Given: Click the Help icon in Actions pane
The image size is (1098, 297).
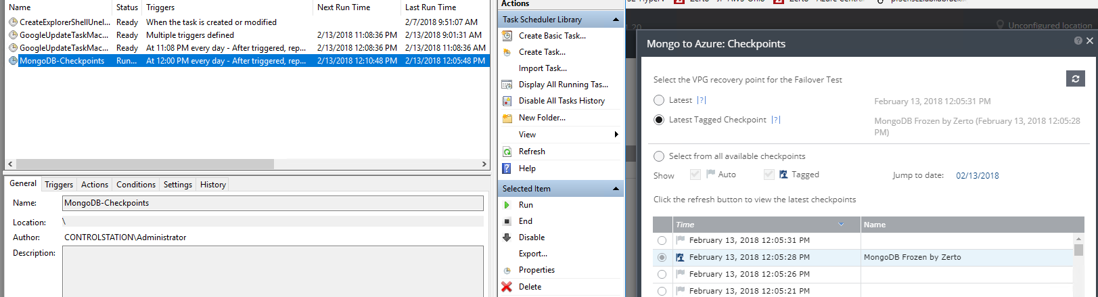Looking at the screenshot, I should pos(507,168).
